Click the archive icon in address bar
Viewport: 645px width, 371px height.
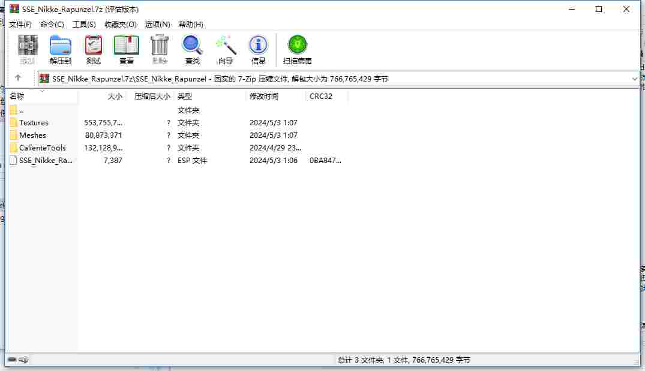[44, 79]
